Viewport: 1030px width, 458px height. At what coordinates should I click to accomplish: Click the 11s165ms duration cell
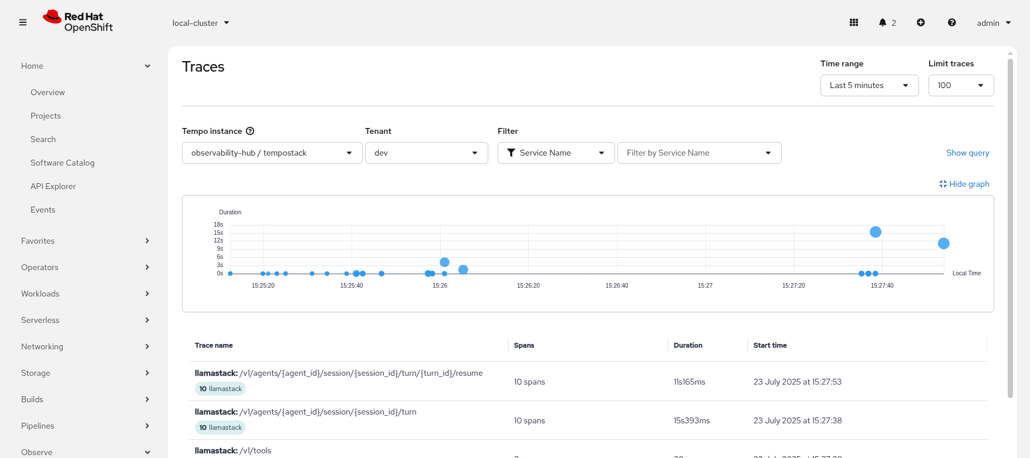click(690, 382)
